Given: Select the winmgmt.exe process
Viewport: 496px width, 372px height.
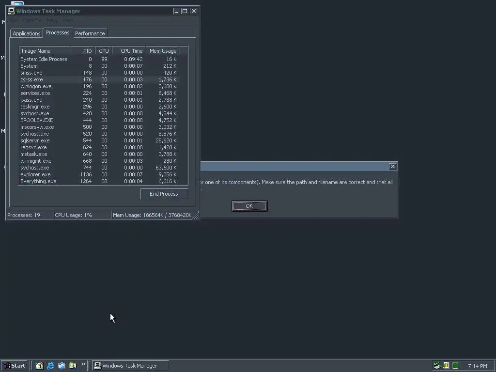Looking at the screenshot, I should pyautogui.click(x=99, y=161).
